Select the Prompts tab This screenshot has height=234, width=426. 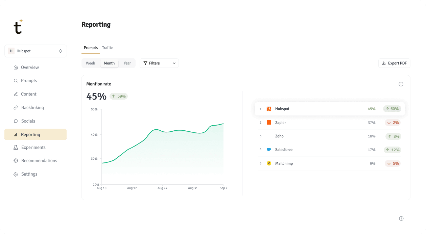[90, 48]
